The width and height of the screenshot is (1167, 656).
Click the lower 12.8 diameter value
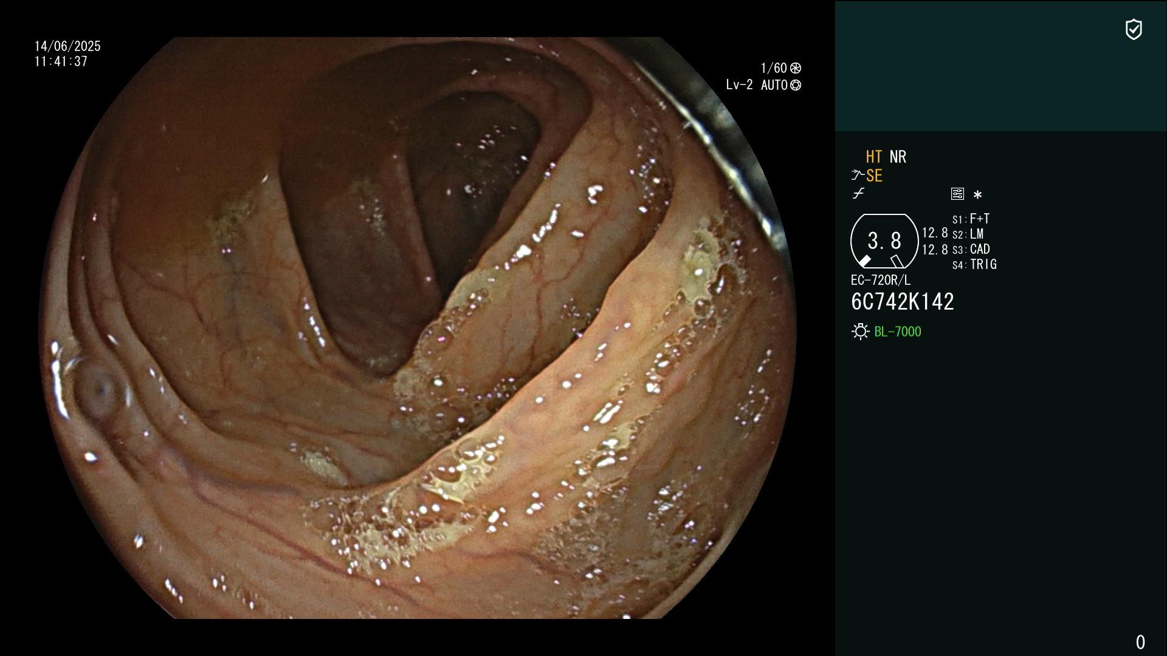[935, 250]
